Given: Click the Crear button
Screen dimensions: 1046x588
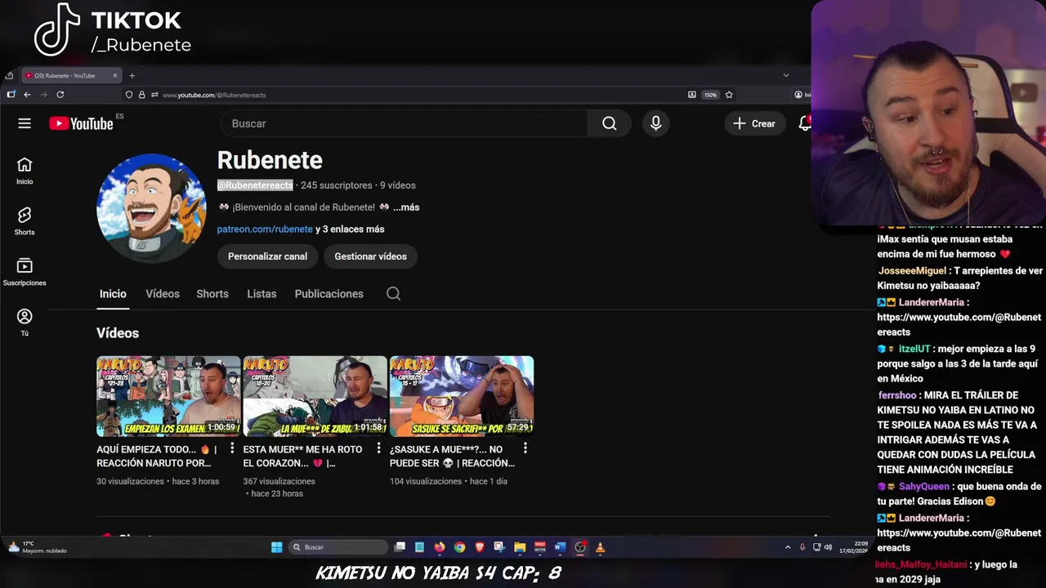Looking at the screenshot, I should point(754,123).
